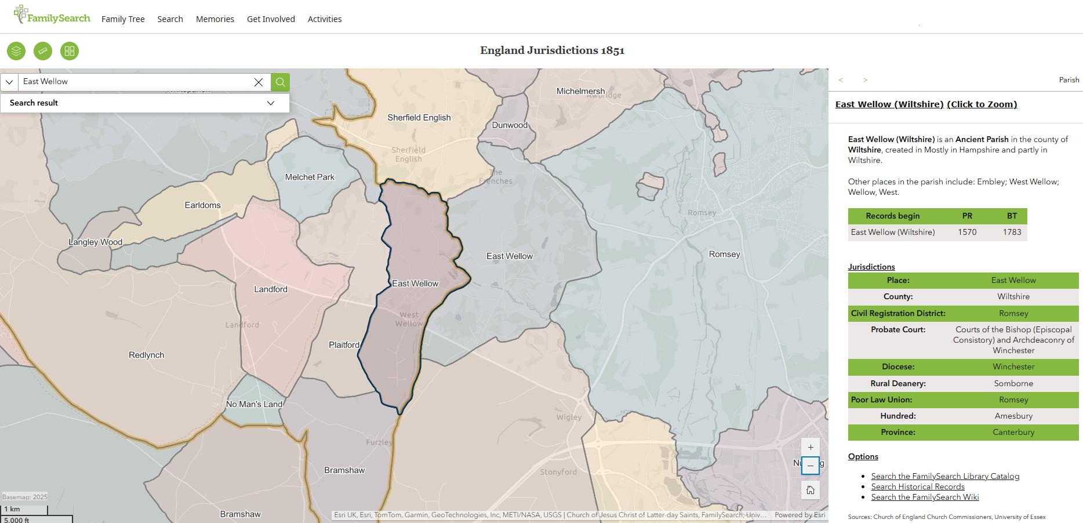This screenshot has height=523, width=1083.
Task: Open the map layers list icon
Action: 16,51
